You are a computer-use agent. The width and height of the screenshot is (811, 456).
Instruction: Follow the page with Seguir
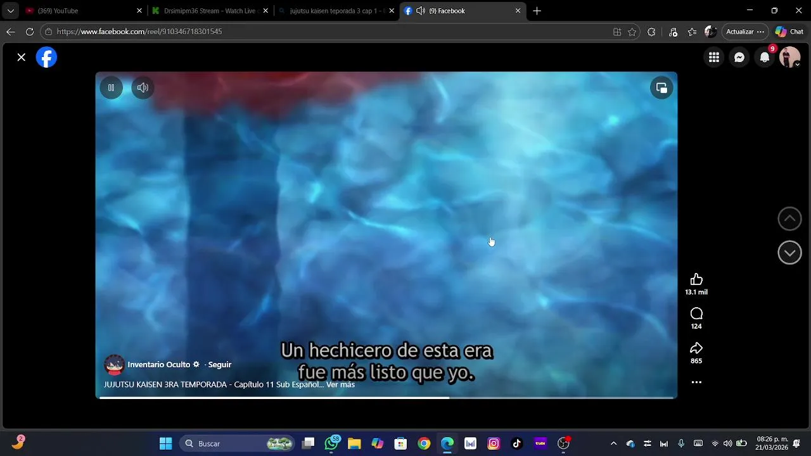220,365
